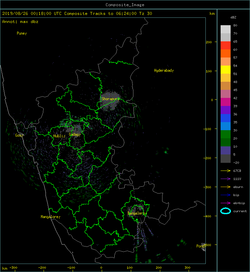250x272 pixels.
Task: Click the Composite_Image title text
Action: point(125,5)
